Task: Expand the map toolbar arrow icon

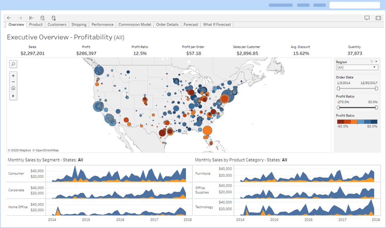Action: pos(13,95)
